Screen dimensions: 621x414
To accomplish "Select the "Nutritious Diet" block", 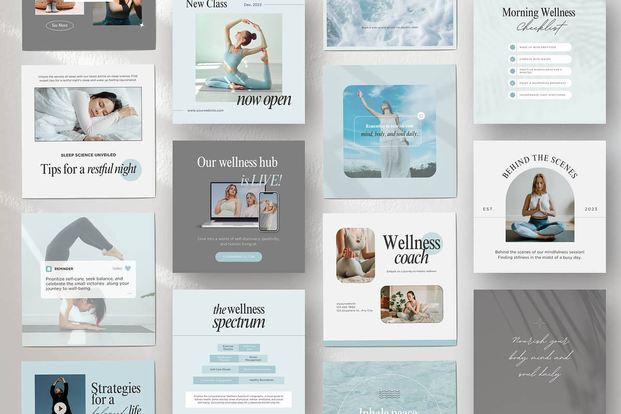I will [249, 347].
